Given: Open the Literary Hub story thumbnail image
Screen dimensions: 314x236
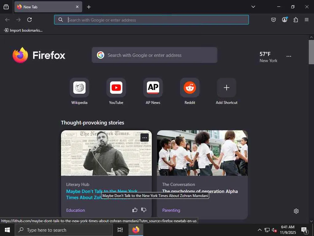Looking at the screenshot, I should (106, 153).
